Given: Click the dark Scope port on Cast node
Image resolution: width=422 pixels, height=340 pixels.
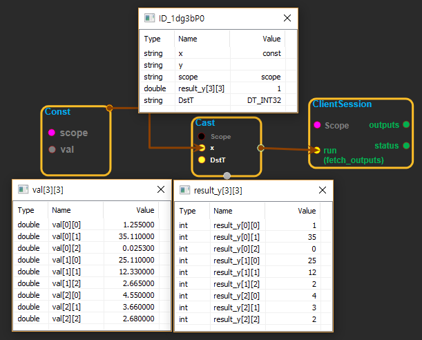Looking at the screenshot, I should tap(201, 137).
